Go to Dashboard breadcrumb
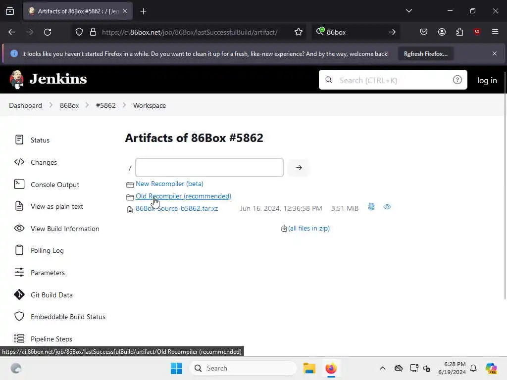The height and width of the screenshot is (380, 507). pos(26,105)
